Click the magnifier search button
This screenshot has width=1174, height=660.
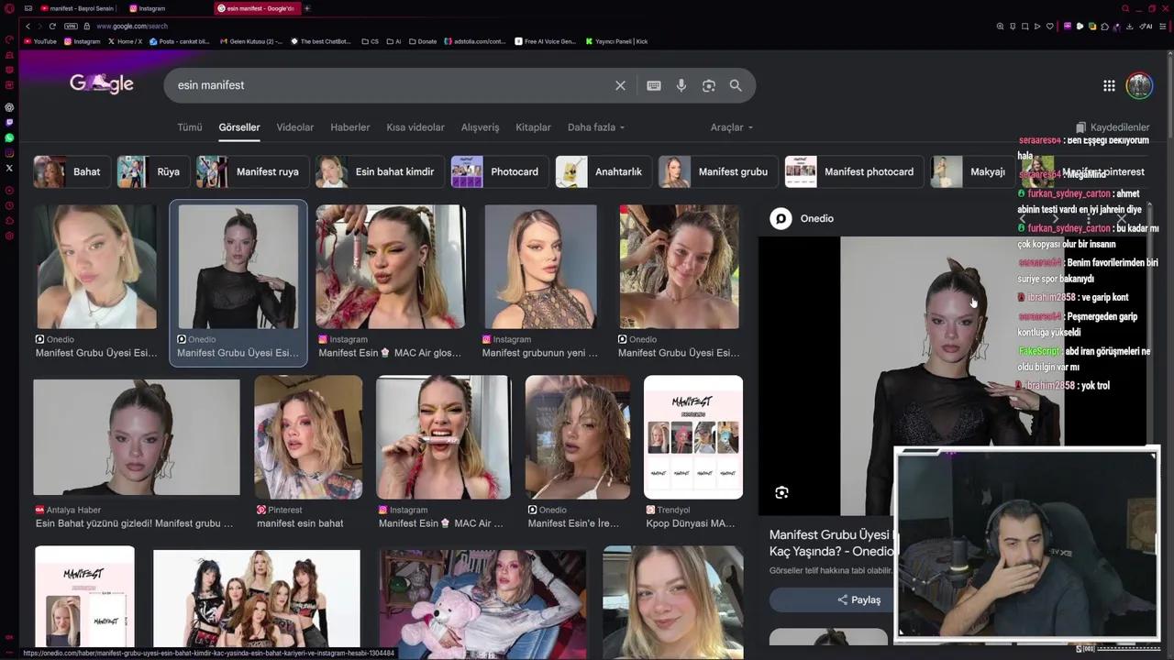(736, 85)
